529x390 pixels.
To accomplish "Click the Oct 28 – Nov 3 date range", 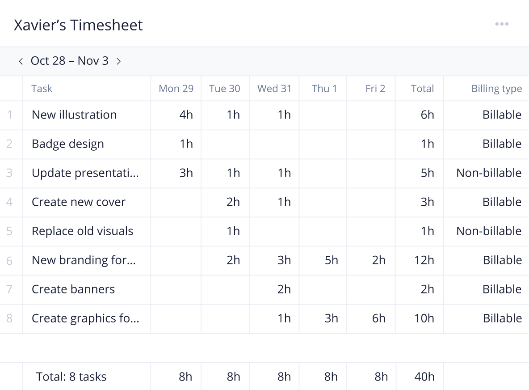I will (x=70, y=61).
